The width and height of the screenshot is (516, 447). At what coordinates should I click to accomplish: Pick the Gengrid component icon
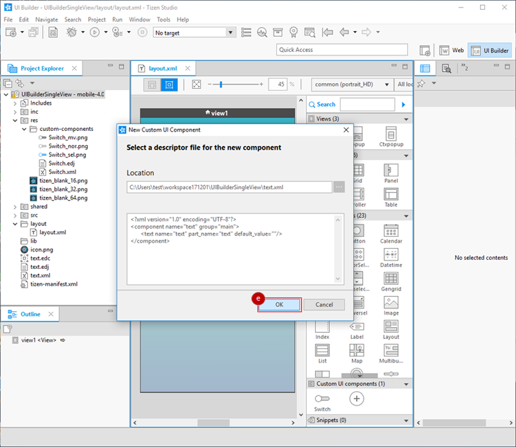391,281
